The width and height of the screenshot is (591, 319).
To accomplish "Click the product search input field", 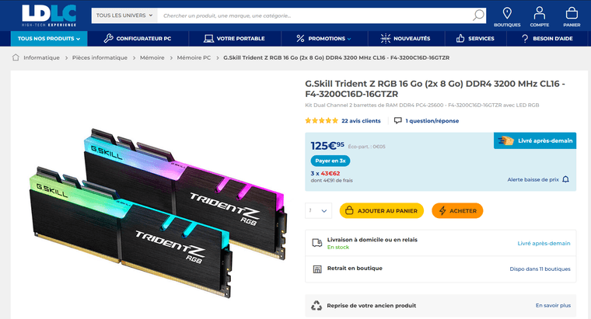I will 316,16.
